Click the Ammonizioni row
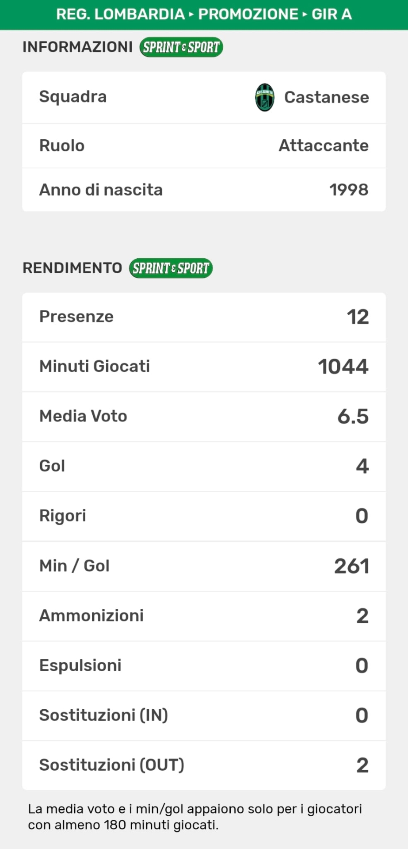Screen dimensions: 408x849 [x=204, y=616]
